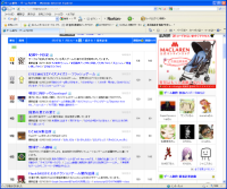Viewport: 227px width, 189px height.
Task: Open the サイト検索で:シュシュ article link
Action: 60,63
